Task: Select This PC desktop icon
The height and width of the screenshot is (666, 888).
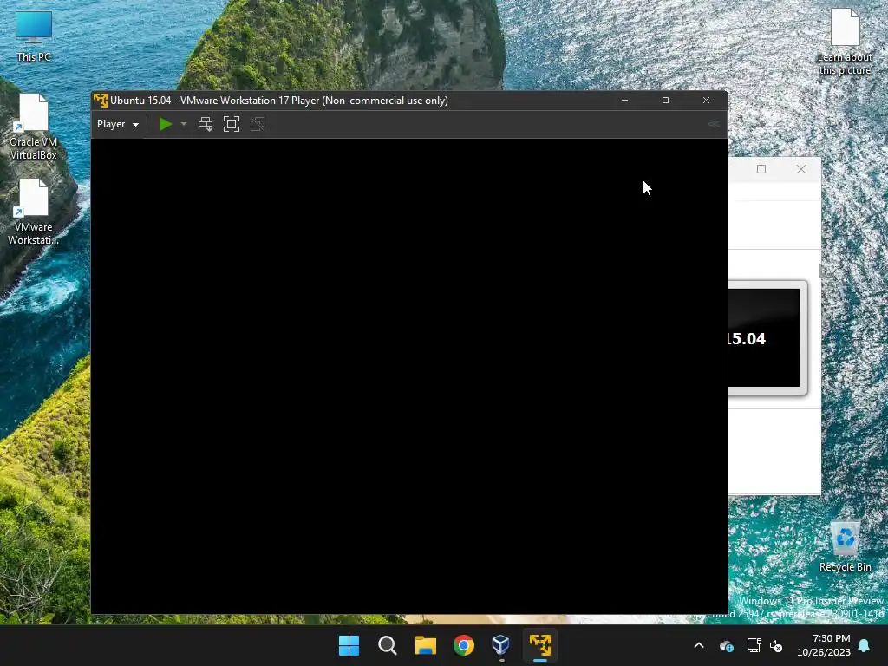Action: pyautogui.click(x=34, y=36)
